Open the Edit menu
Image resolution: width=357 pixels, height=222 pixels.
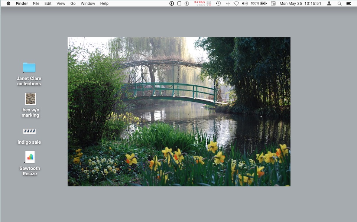tap(48, 3)
